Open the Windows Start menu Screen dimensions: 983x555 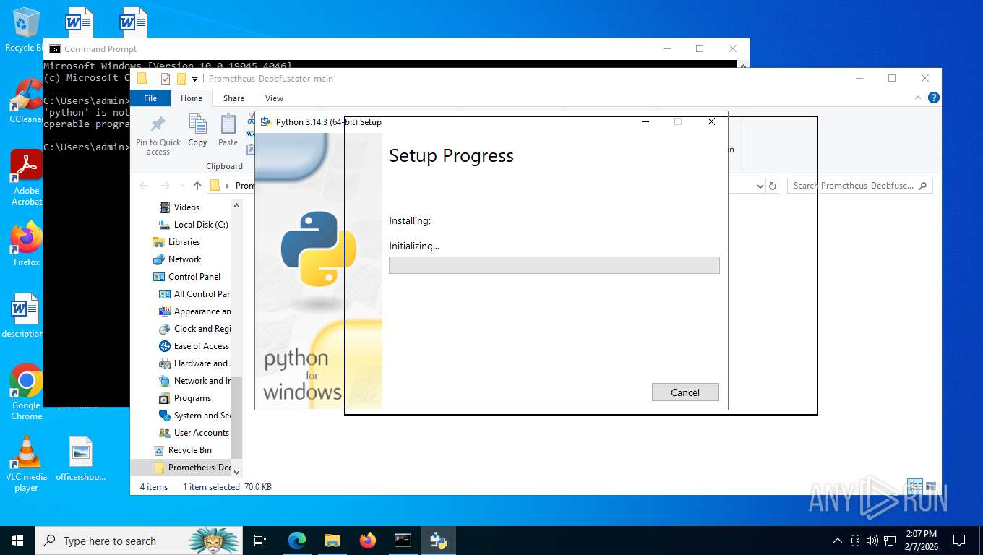[17, 541]
